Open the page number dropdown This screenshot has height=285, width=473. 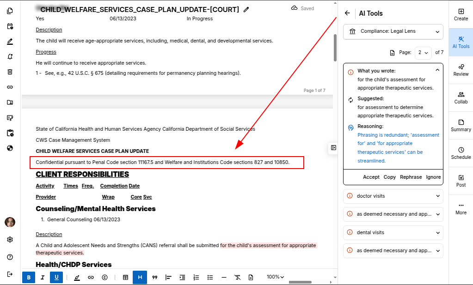click(423, 53)
